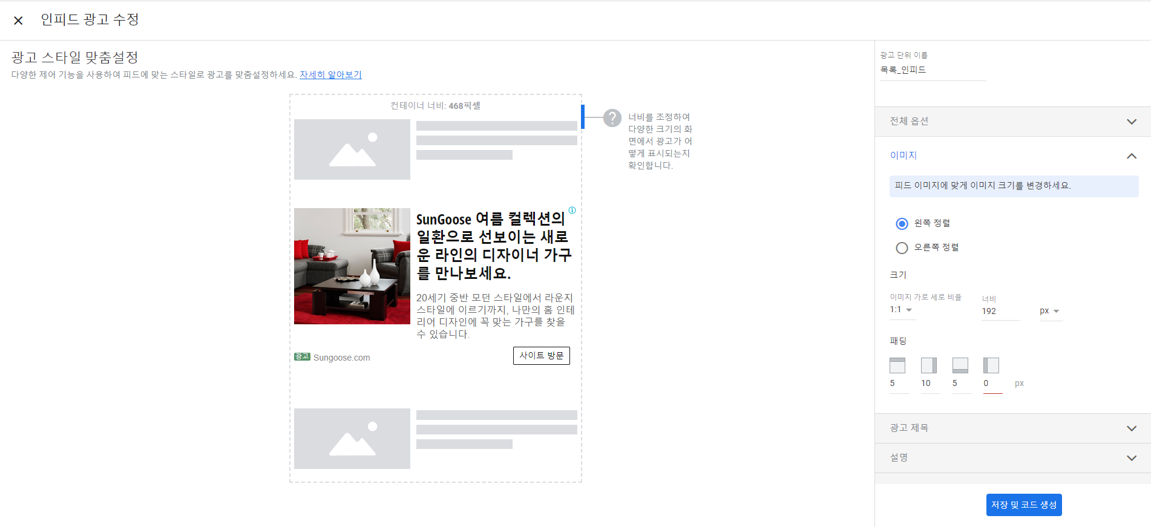The image size is (1151, 527).
Task: Edit the 너비 value 192 field
Action: click(x=1001, y=311)
